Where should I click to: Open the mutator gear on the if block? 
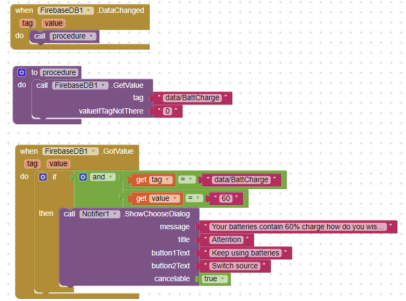pos(43,177)
